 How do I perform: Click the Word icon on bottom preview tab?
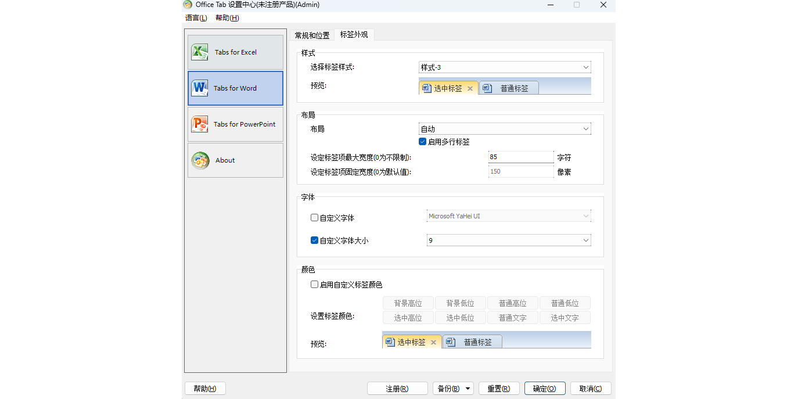click(390, 342)
